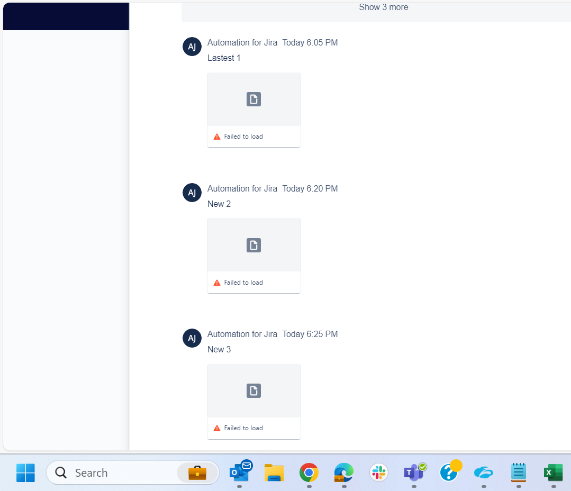Click the Today 6:25 PM timestamp link

(x=310, y=334)
